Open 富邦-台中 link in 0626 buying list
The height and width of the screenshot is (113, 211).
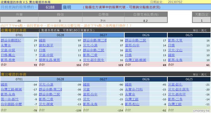pyautogui.click(x=132, y=45)
